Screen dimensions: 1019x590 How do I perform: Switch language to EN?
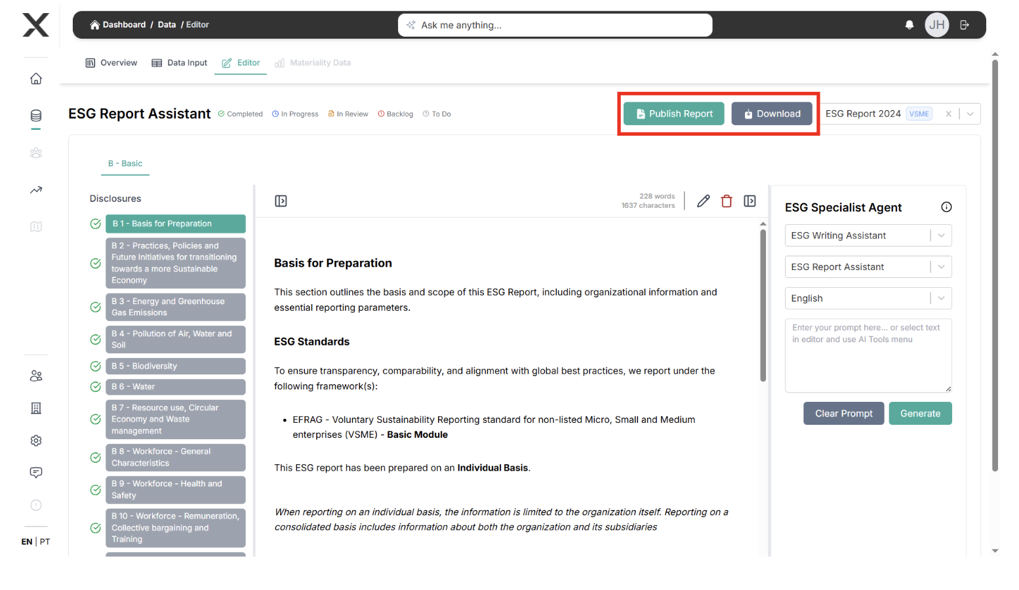point(27,541)
